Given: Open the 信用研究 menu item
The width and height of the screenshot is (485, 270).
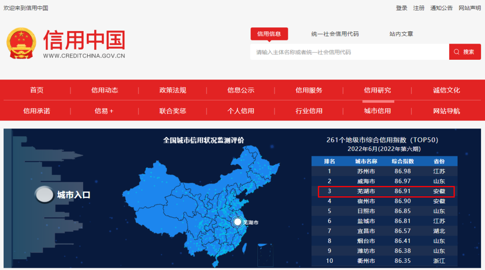Looking at the screenshot, I should 378,90.
